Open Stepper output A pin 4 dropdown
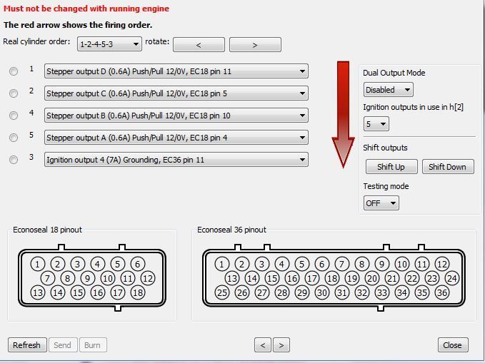Screen dimensions: 485x363 point(176,138)
